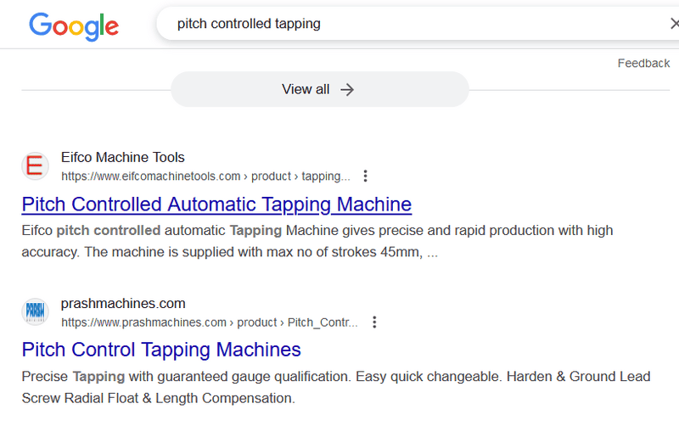The height and width of the screenshot is (426, 679).
Task: Open the View all button
Action: [320, 89]
